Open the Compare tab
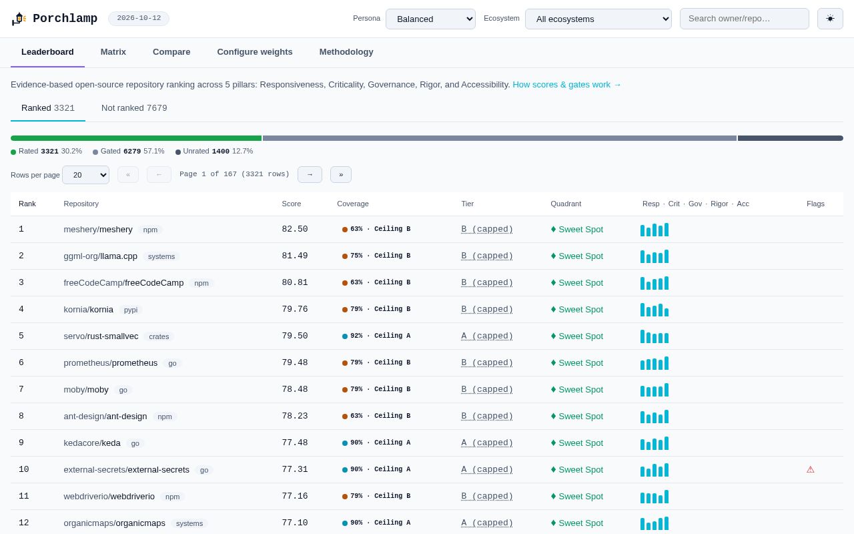Image resolution: width=854 pixels, height=534 pixels. point(171,52)
